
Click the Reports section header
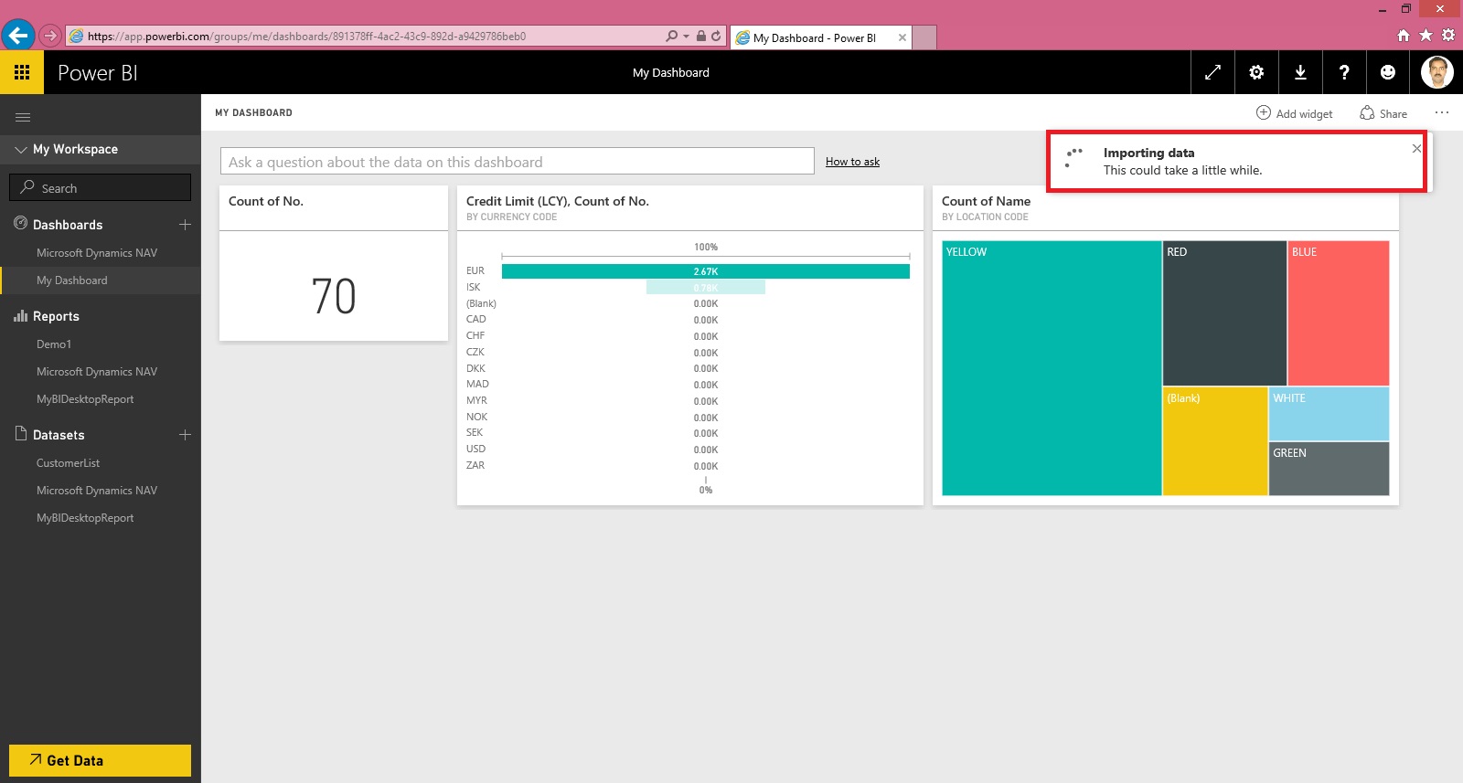(56, 316)
